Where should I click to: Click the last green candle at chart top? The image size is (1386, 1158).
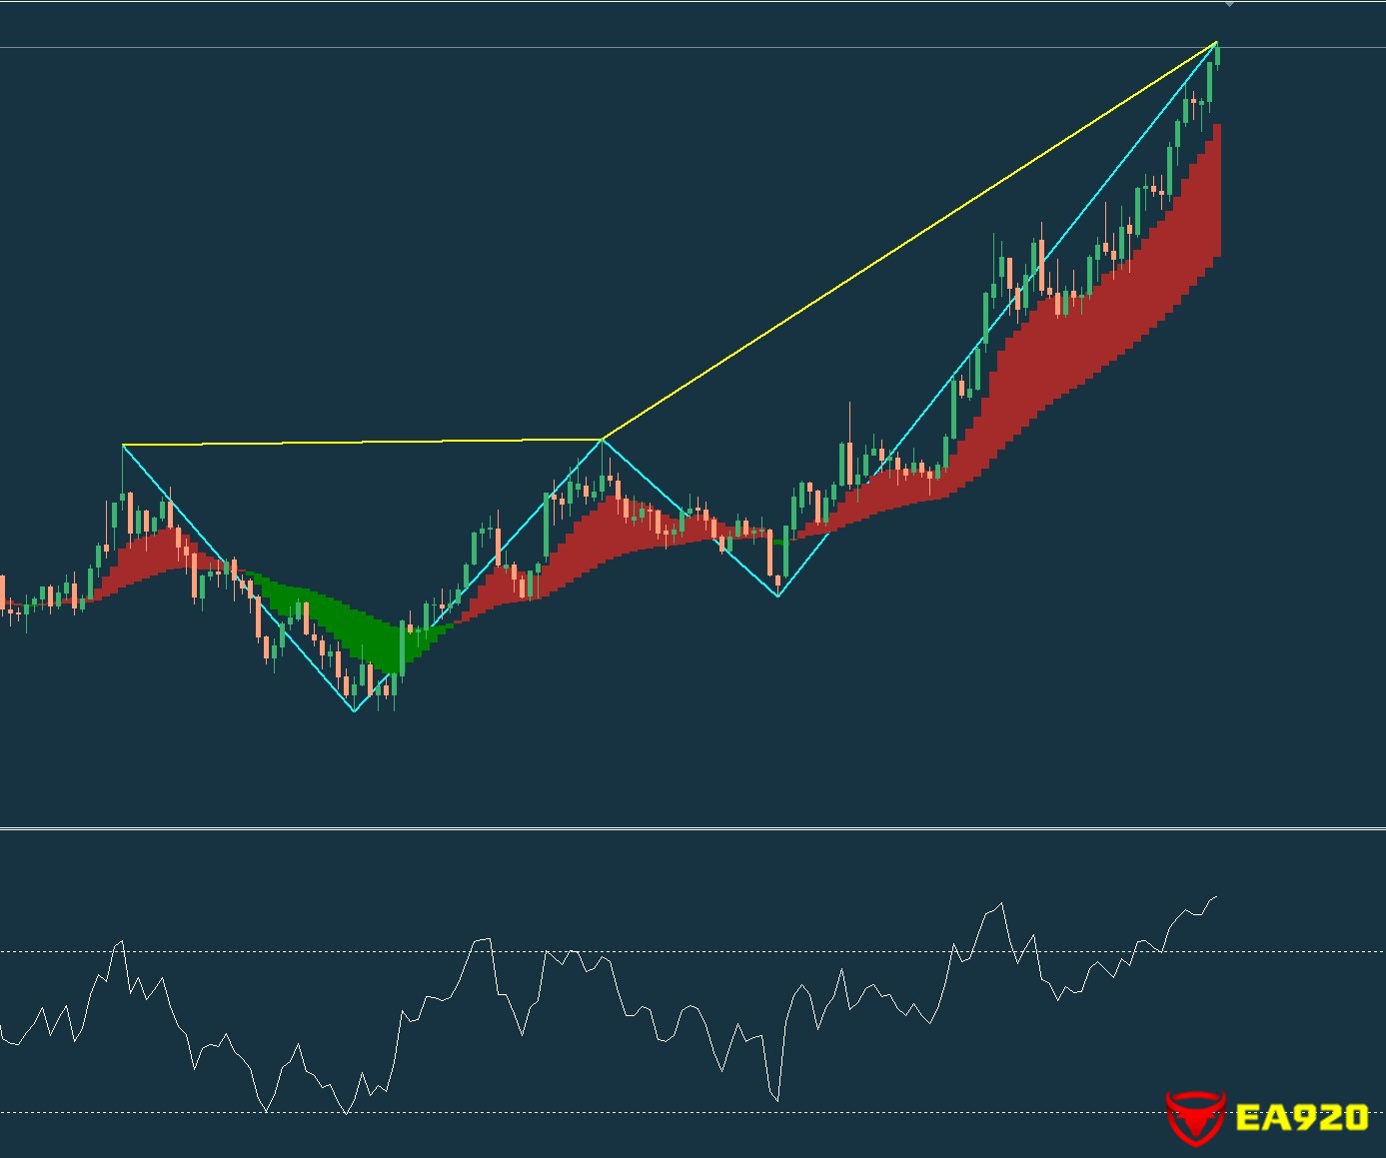(x=1216, y=54)
